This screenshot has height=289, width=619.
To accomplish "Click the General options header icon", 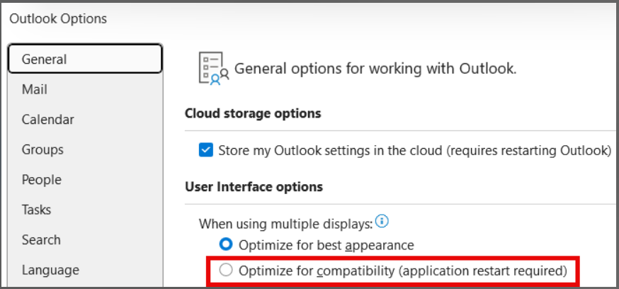I will [213, 68].
